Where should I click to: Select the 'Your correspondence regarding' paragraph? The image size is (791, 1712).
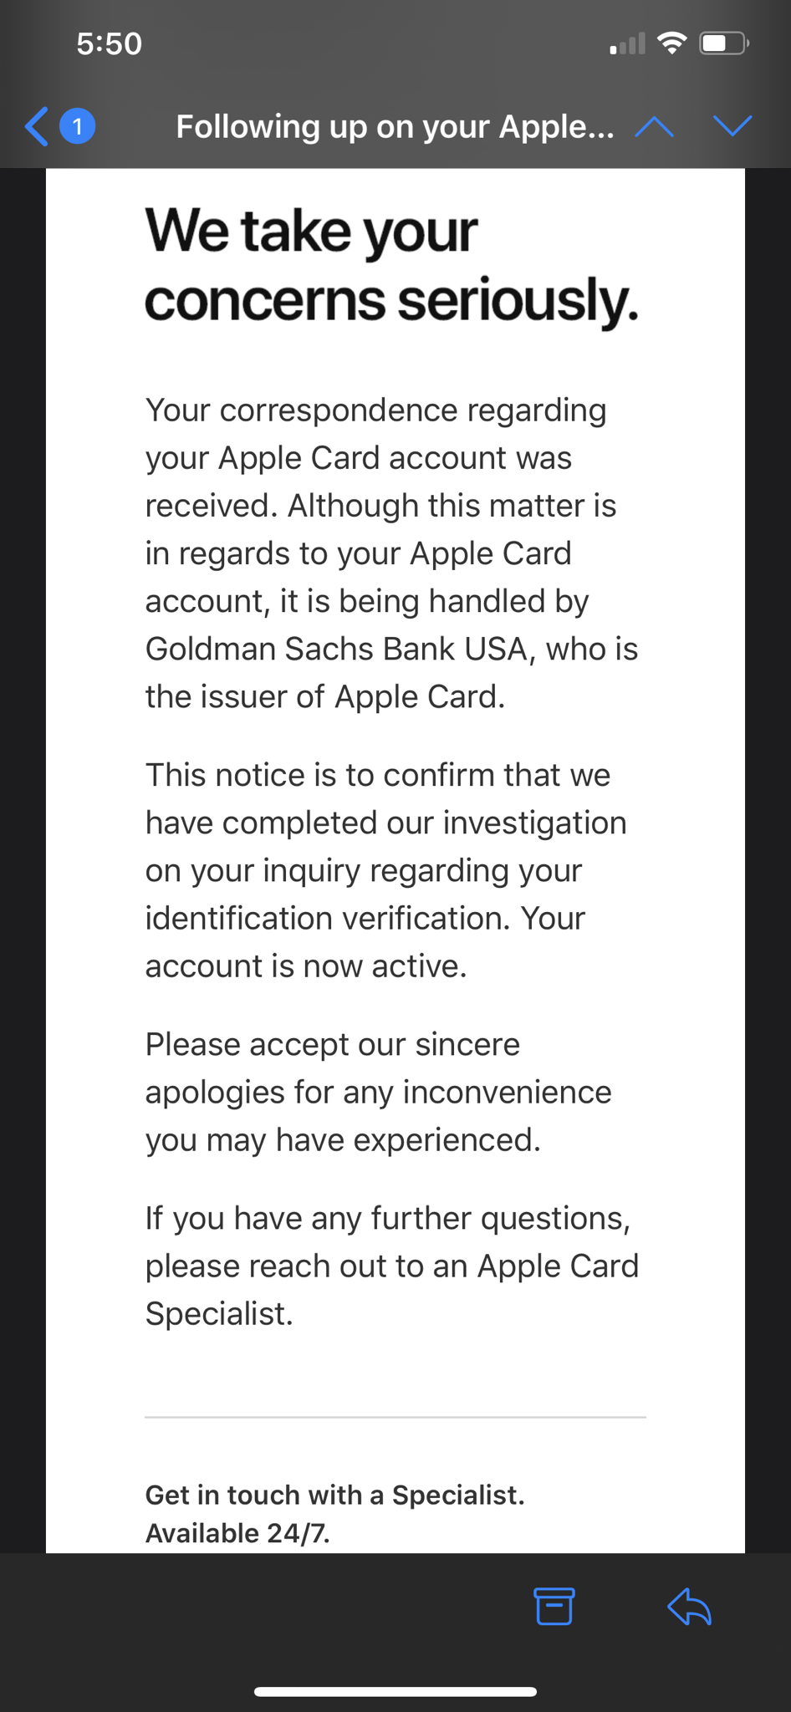point(391,553)
